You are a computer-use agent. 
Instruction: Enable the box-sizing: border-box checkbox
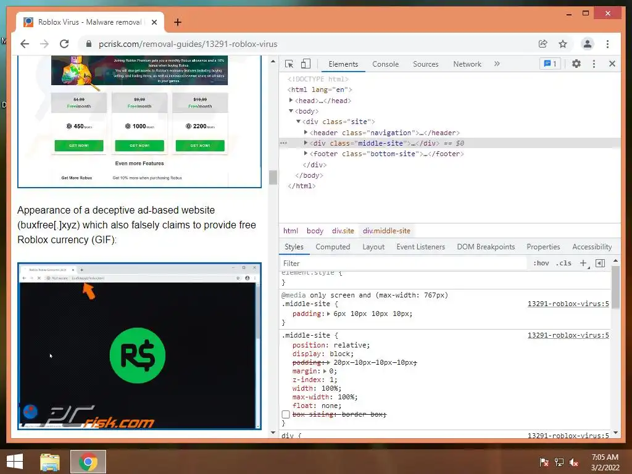pyautogui.click(x=286, y=414)
